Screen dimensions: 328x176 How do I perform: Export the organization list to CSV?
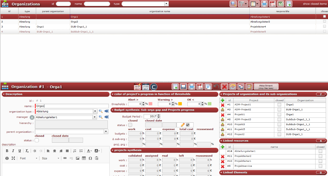click(x=281, y=4)
